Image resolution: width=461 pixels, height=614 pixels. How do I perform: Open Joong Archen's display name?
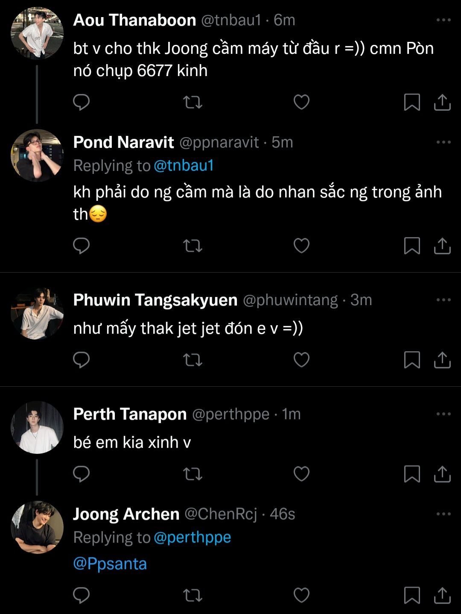(126, 514)
